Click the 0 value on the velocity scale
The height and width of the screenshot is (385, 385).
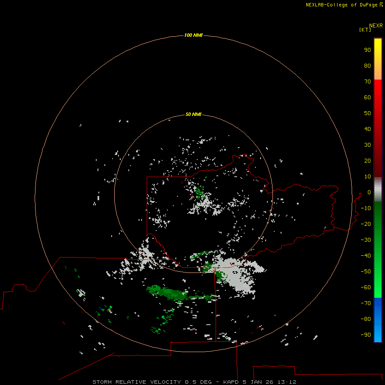click(369, 192)
